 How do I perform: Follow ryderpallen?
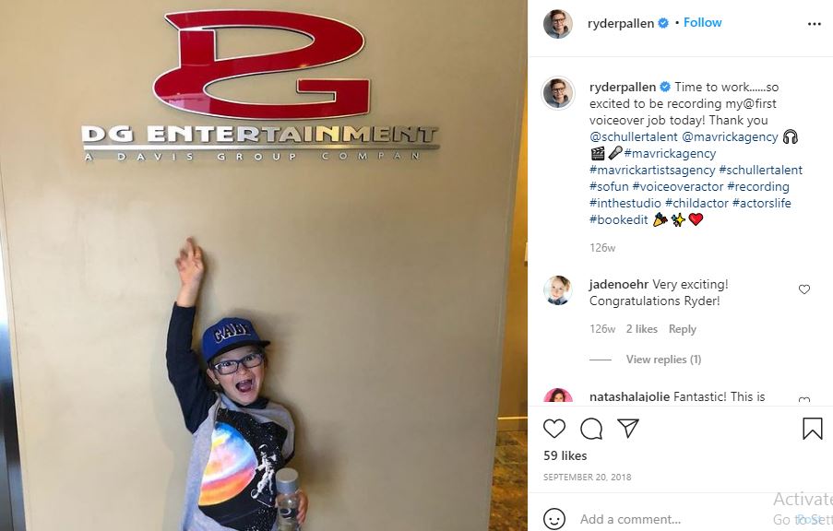click(x=702, y=22)
